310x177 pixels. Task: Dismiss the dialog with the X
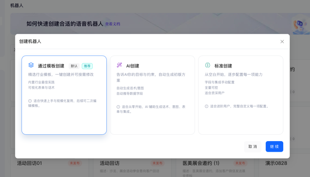click(x=282, y=41)
